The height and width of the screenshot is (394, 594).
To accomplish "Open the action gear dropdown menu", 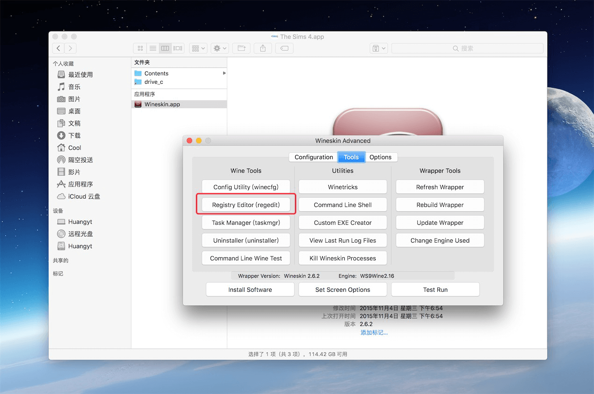I will (220, 48).
